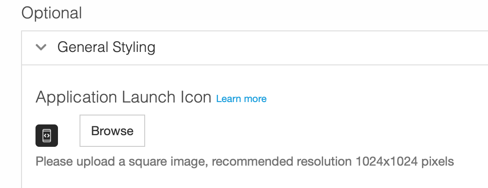488x188 pixels.
Task: View help about the Application Launch Icon
Action: 241,98
